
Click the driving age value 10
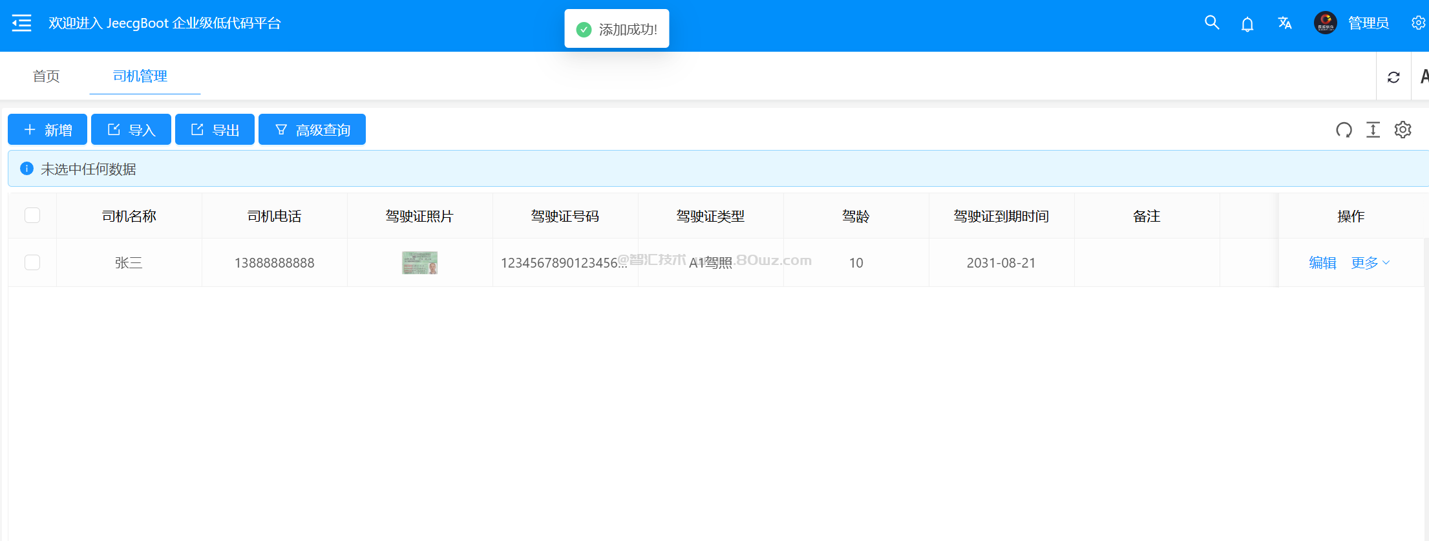point(856,263)
